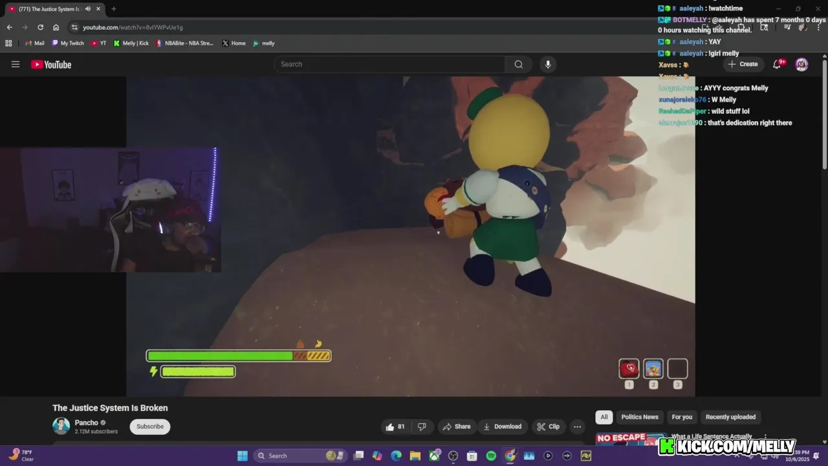Launch Copilot from the taskbar
The height and width of the screenshot is (466, 828).
point(377,456)
